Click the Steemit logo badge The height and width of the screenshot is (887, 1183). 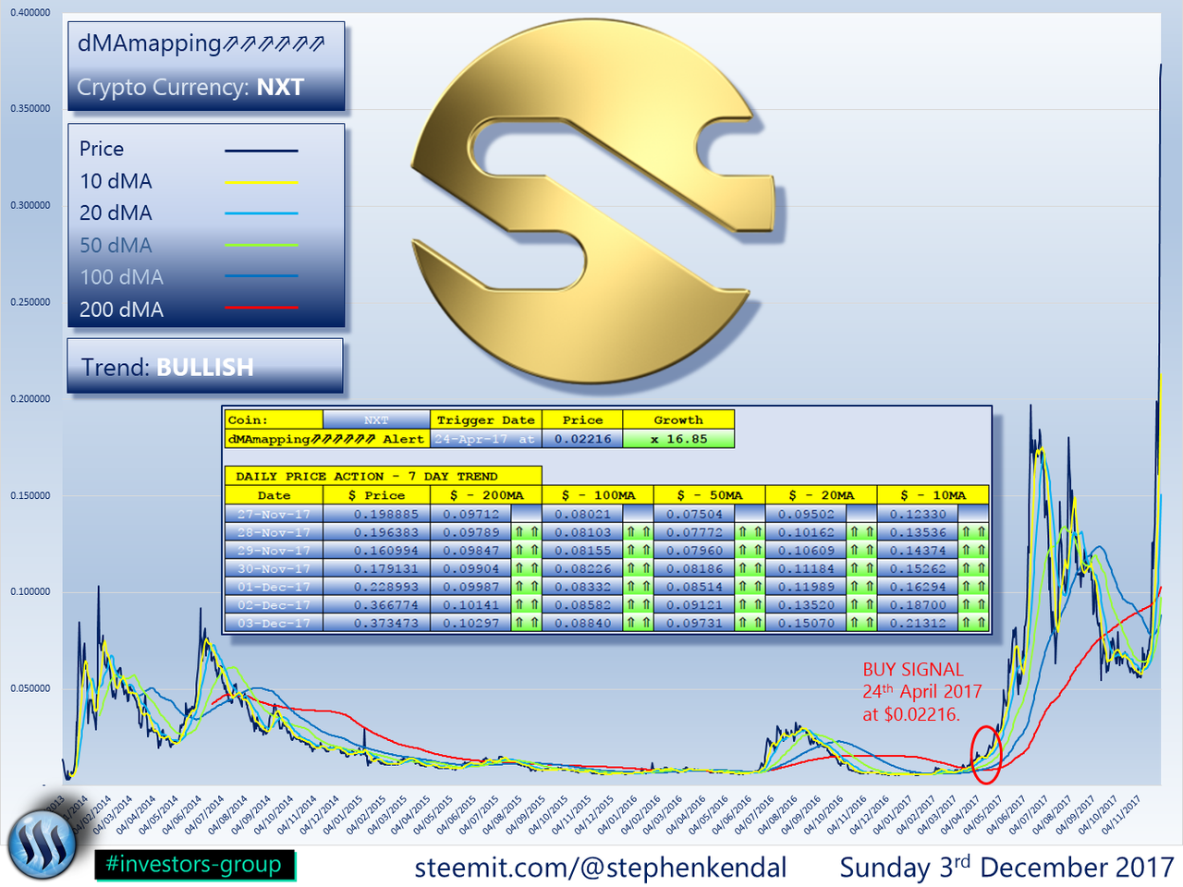coord(42,843)
